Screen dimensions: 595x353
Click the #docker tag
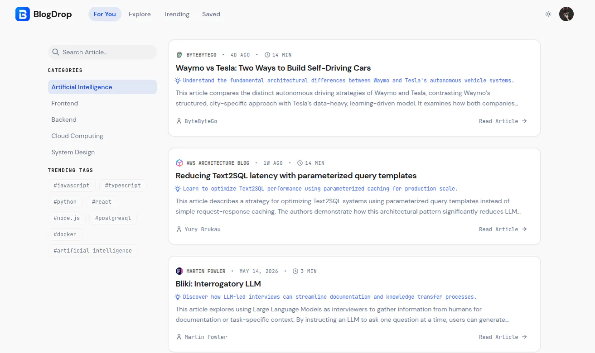coord(65,234)
